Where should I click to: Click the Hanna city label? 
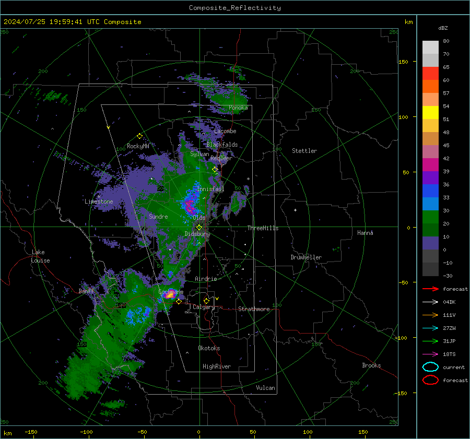coord(365,233)
